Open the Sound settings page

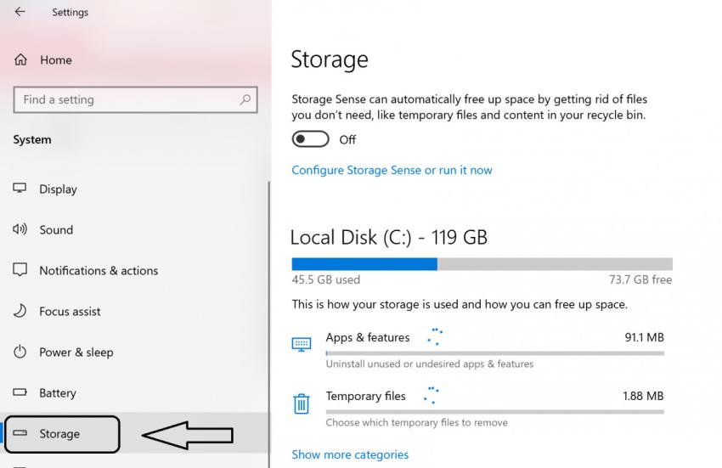point(56,229)
